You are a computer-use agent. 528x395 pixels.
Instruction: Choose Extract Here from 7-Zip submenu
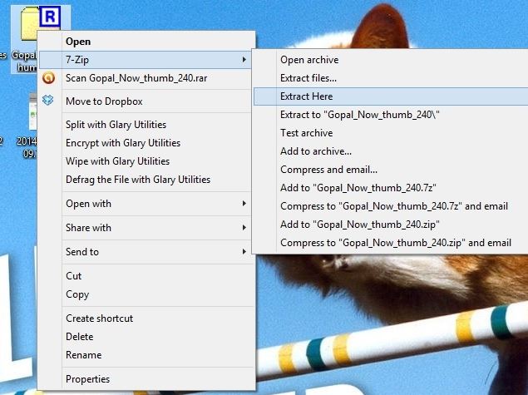pyautogui.click(x=308, y=96)
